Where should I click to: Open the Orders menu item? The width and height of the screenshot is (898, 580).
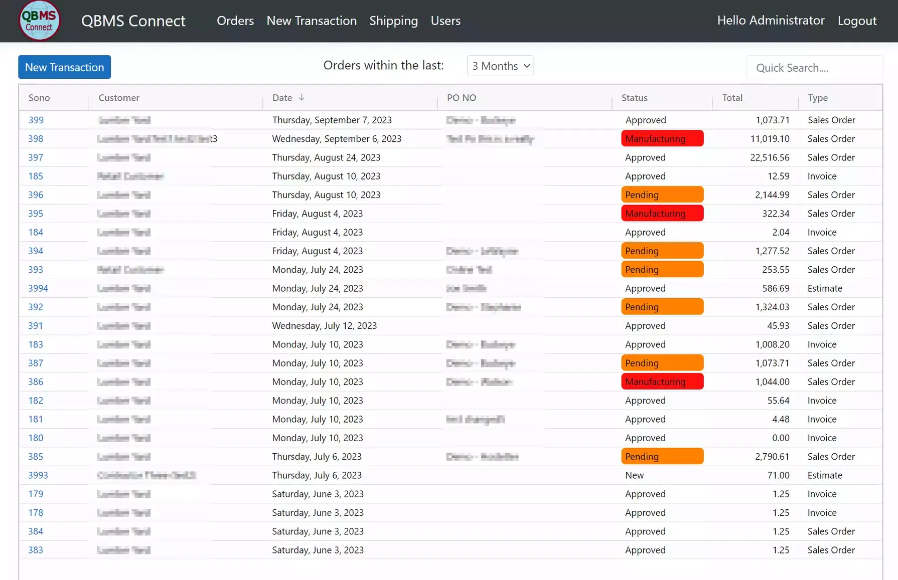pyautogui.click(x=235, y=21)
